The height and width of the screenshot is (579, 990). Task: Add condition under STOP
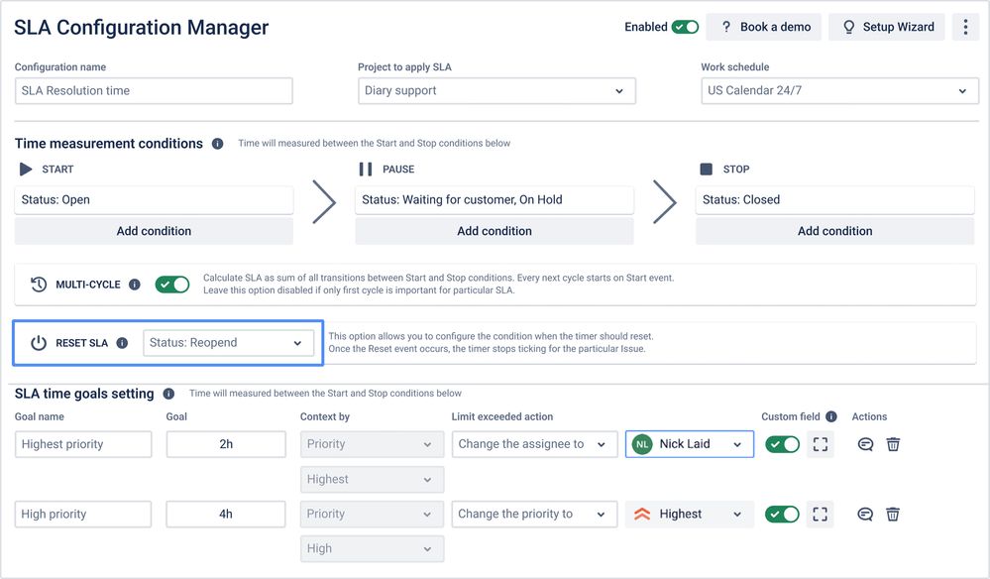(x=834, y=231)
